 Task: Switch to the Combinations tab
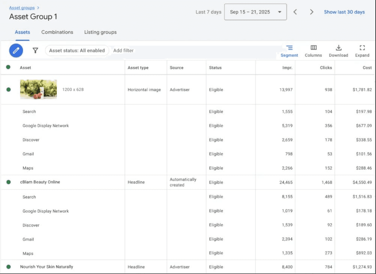pos(57,32)
